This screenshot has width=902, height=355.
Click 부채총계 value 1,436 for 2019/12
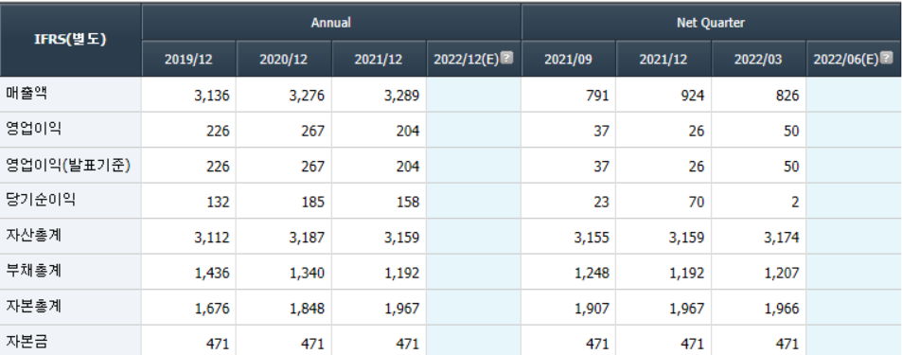(212, 274)
